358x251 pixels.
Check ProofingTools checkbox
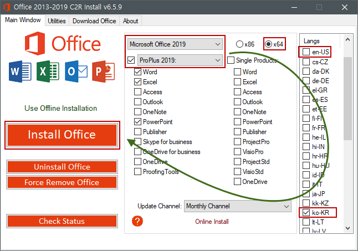137,172
